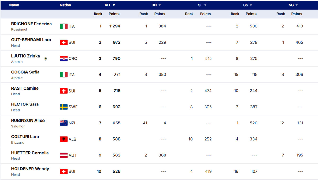Click the Name column header

[x=14, y=5]
